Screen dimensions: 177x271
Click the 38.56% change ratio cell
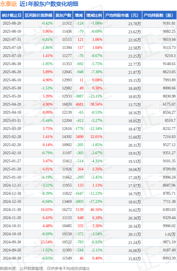coord(96,104)
